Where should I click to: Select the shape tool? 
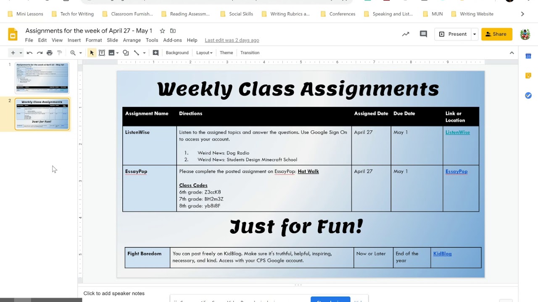pos(126,53)
